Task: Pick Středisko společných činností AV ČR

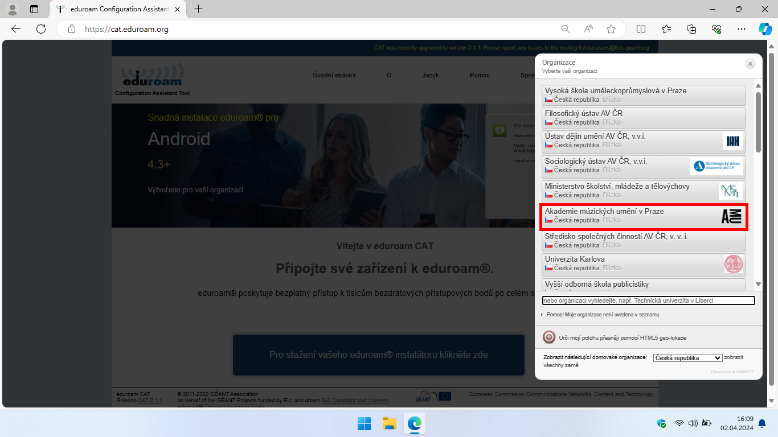Action: (x=644, y=241)
